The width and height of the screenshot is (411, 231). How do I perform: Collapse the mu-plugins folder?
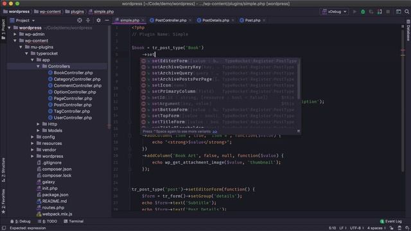coord(21,47)
